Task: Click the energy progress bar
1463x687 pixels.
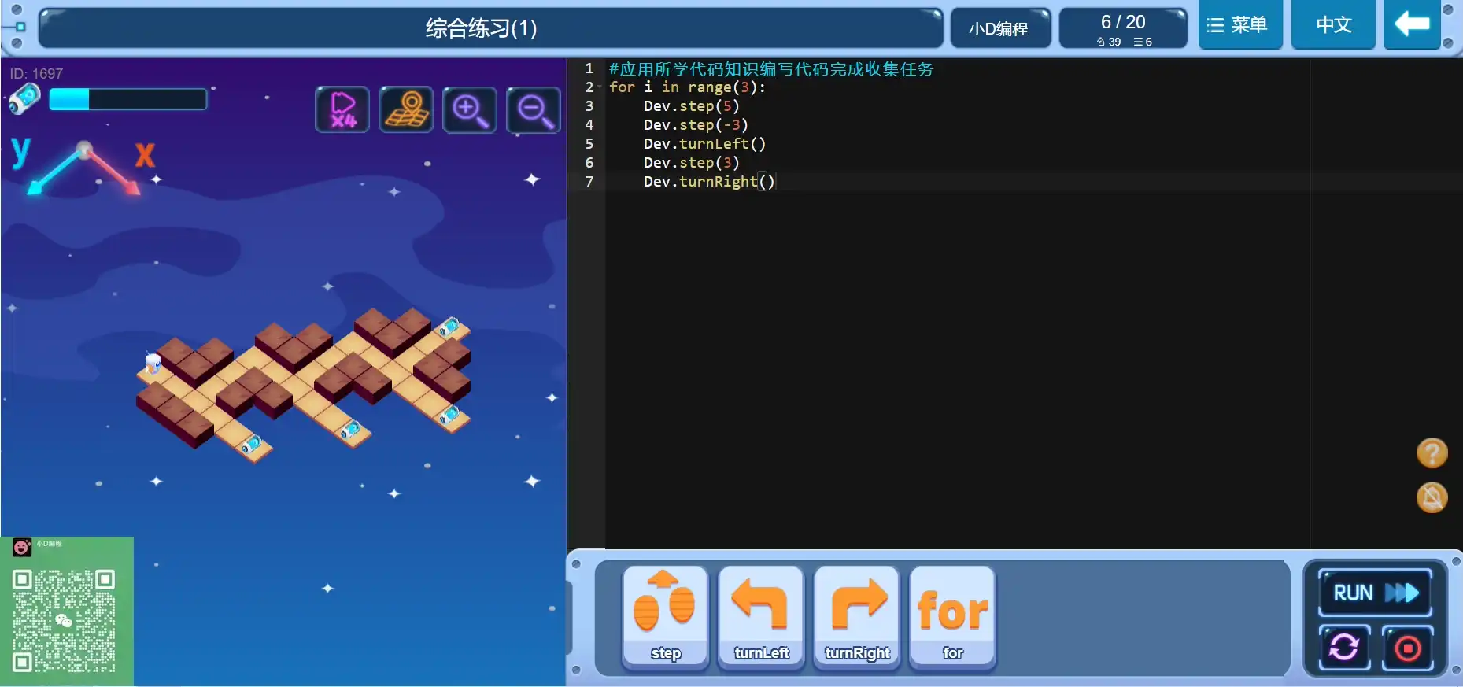Action: tap(127, 99)
